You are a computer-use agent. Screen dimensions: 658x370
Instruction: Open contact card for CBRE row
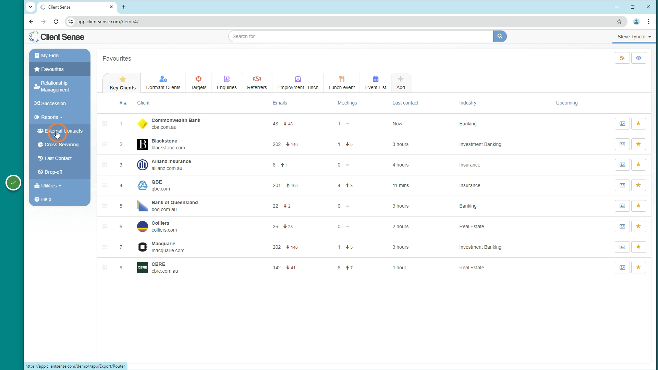point(622,268)
